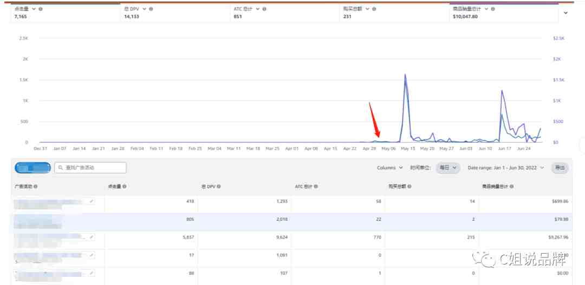Click edit pencil on campaign row with 88 clicks
585x285 pixels.
pyautogui.click(x=92, y=274)
